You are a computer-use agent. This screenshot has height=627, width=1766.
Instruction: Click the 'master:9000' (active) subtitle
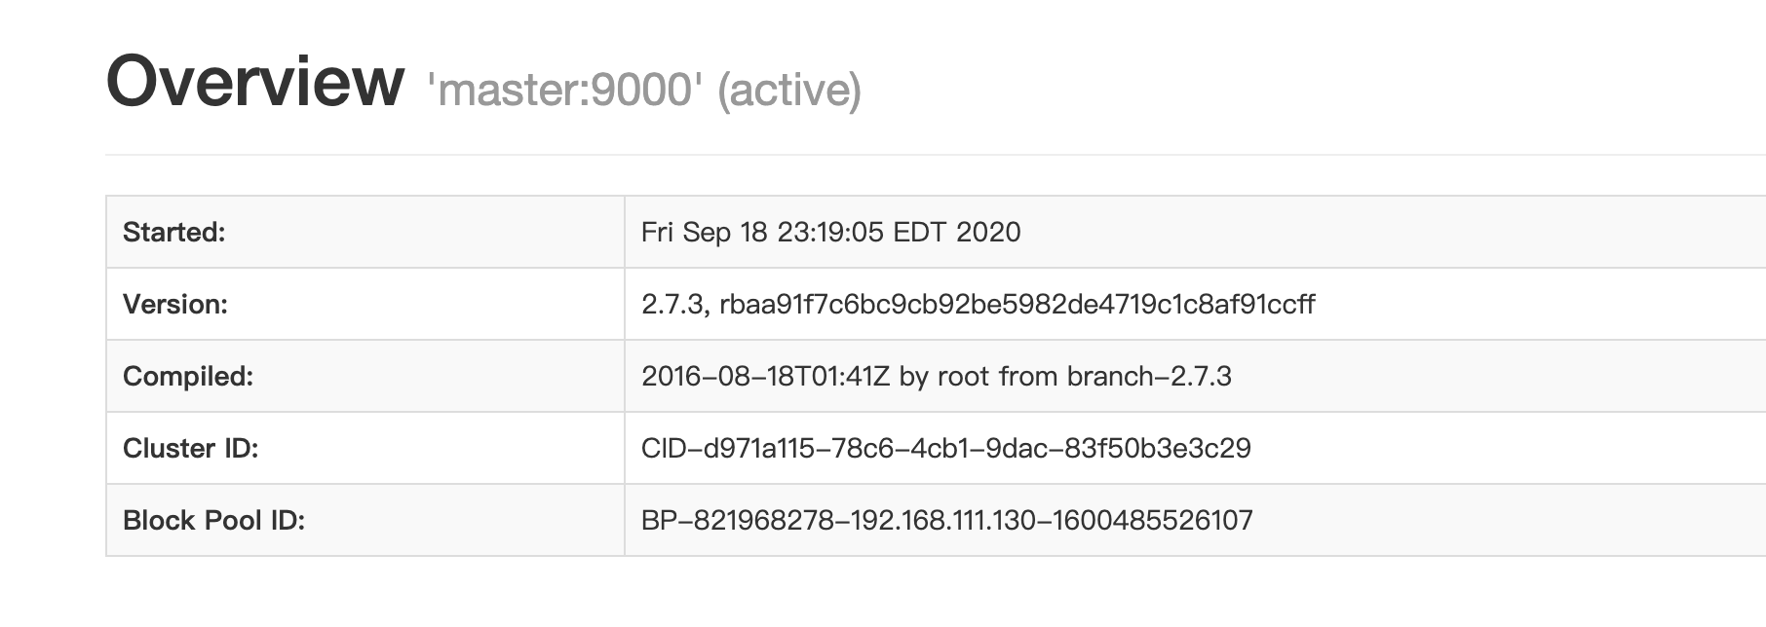(644, 90)
